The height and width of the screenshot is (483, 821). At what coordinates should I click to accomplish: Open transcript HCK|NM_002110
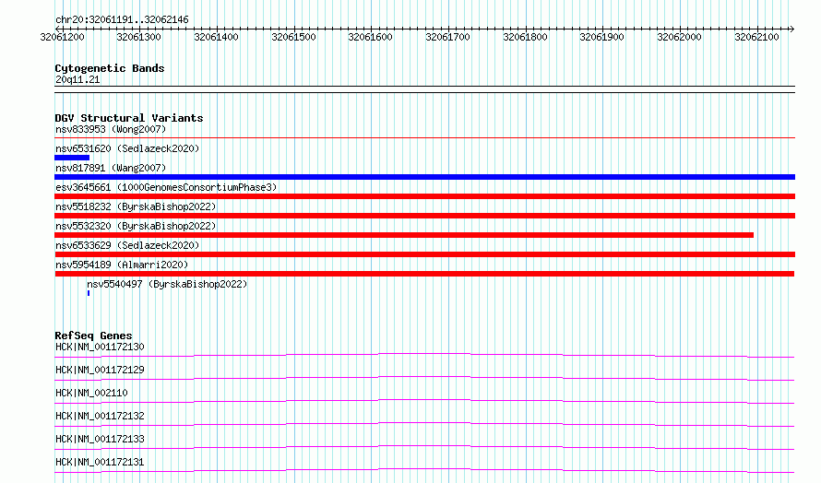coord(91,393)
